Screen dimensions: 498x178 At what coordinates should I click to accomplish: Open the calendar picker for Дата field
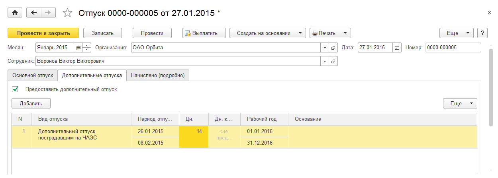pyautogui.click(x=397, y=48)
